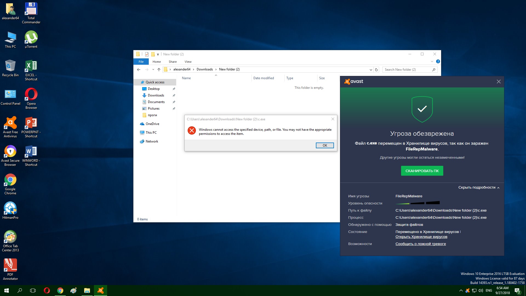
Task: Click the Up directory arrow
Action: [159, 70]
